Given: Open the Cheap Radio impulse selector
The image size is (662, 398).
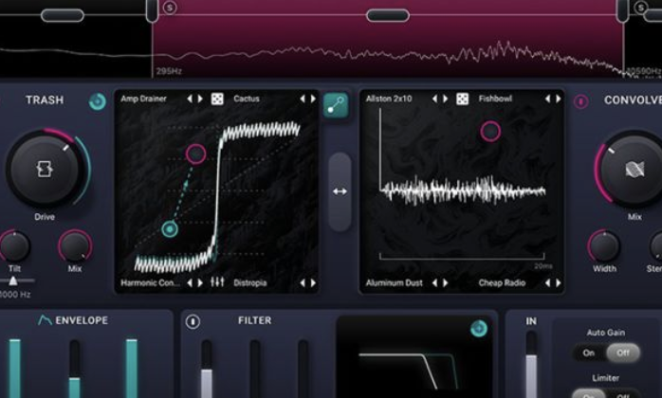Looking at the screenshot, I should pos(502,282).
